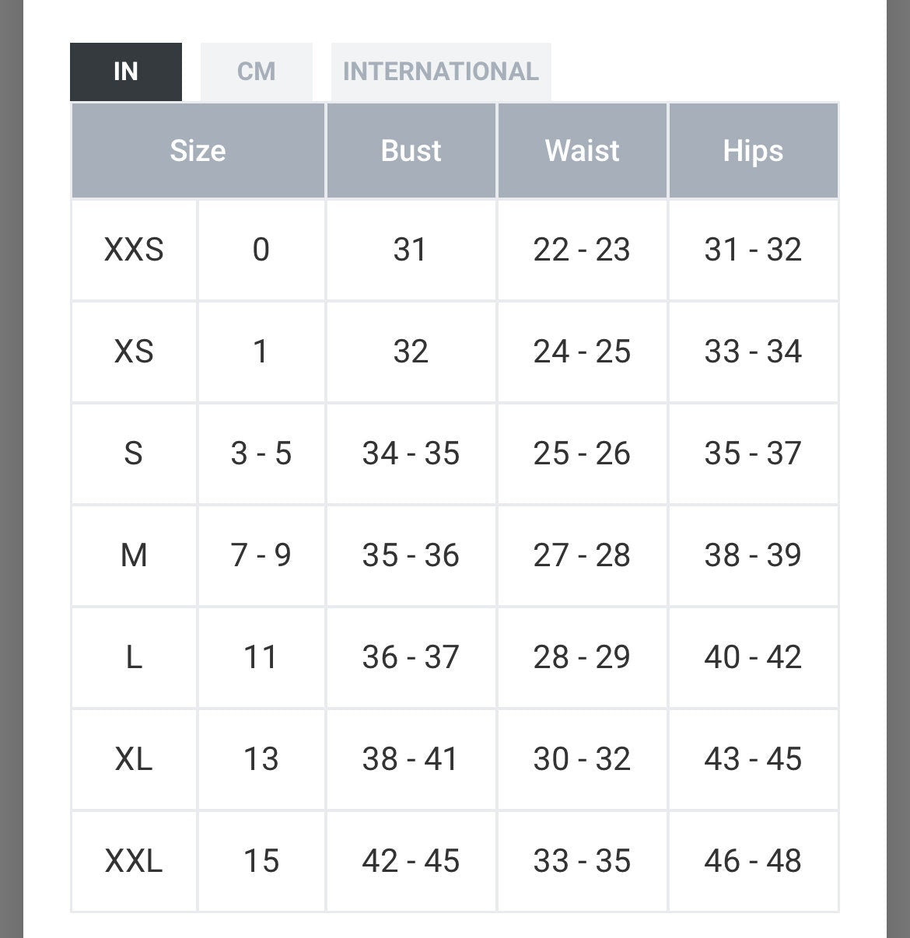This screenshot has width=910, height=938.
Task: Select the XXS size cell
Action: (134, 250)
